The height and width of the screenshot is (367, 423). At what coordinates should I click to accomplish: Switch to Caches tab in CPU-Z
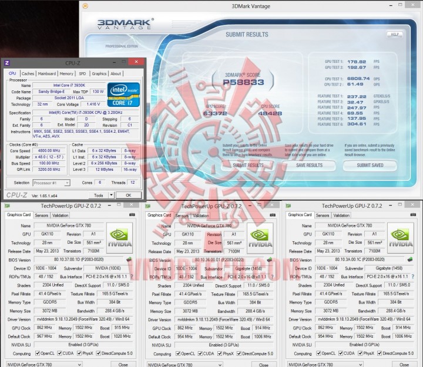28,73
